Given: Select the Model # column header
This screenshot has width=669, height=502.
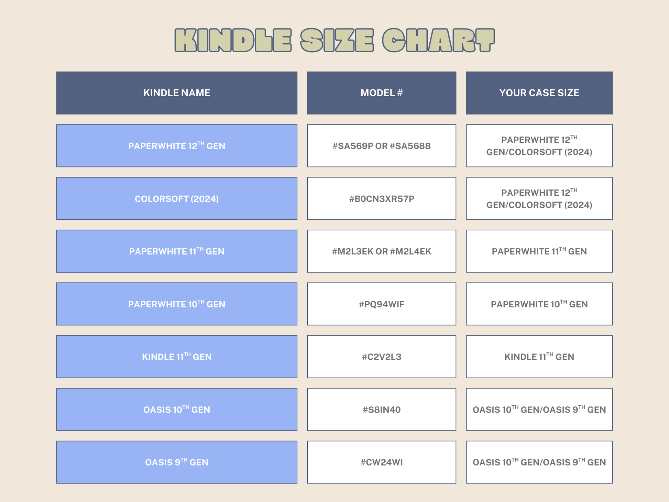Looking at the screenshot, I should point(382,93).
